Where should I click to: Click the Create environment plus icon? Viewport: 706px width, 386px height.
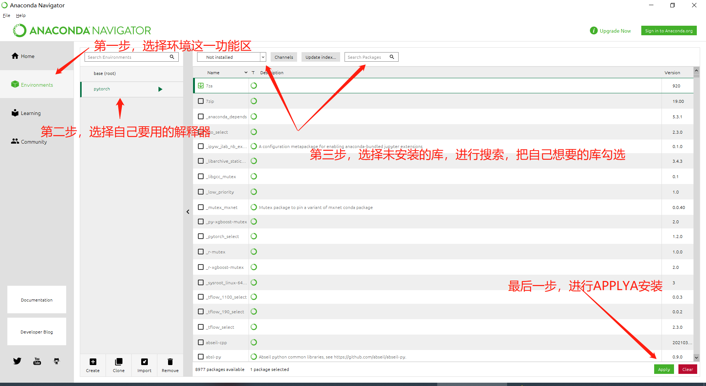[93, 362]
